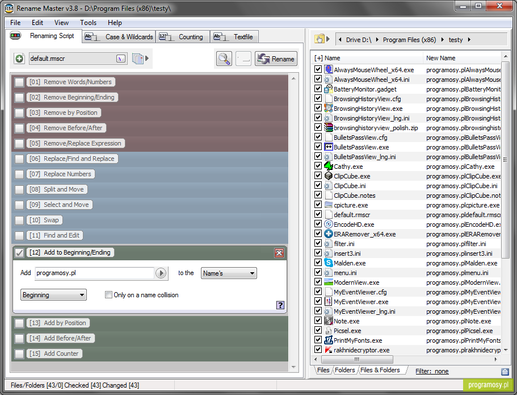The width and height of the screenshot is (517, 395).
Task: Click the Note.exe file icon
Action: [x=329, y=321]
